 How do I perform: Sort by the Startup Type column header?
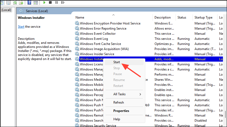(x=203, y=17)
